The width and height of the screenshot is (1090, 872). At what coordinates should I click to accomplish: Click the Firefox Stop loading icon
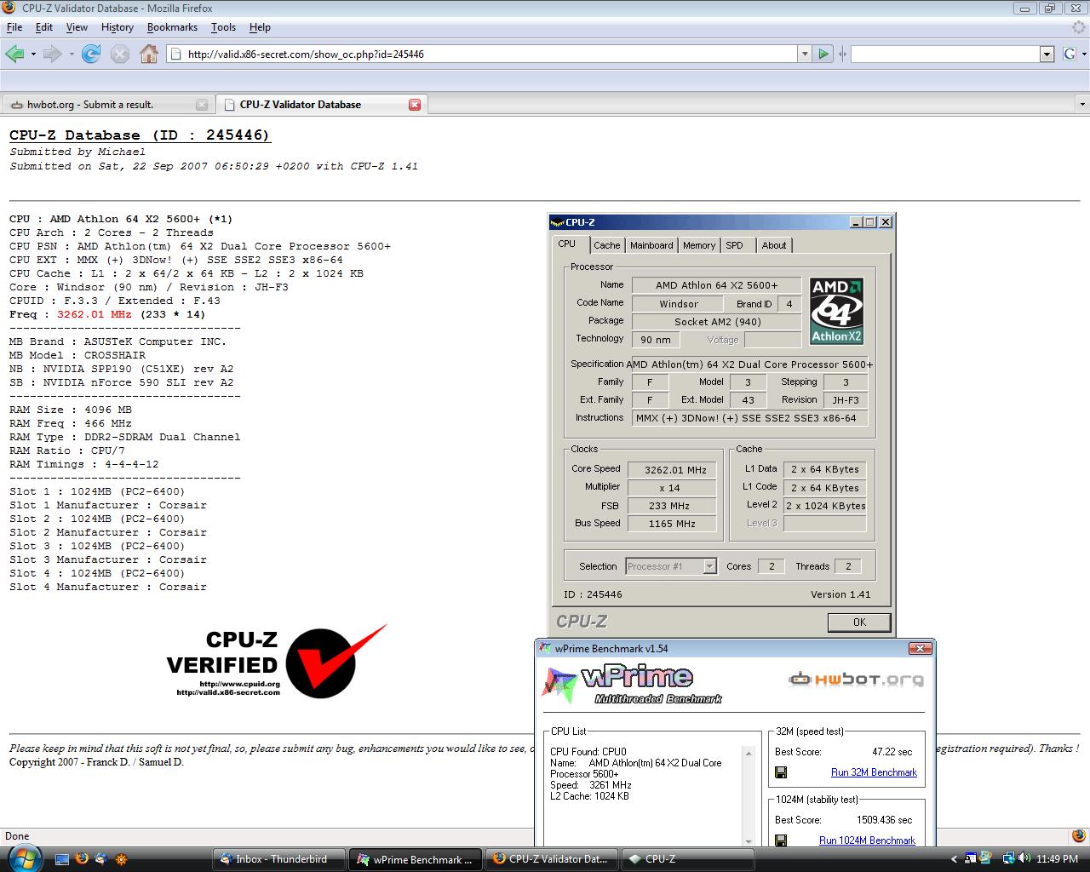(x=120, y=54)
